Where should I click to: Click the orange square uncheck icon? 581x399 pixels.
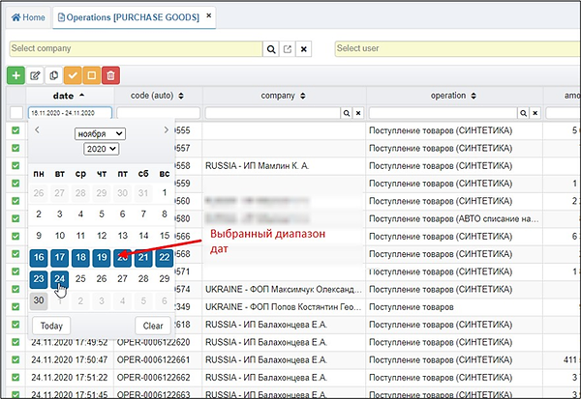(92, 75)
